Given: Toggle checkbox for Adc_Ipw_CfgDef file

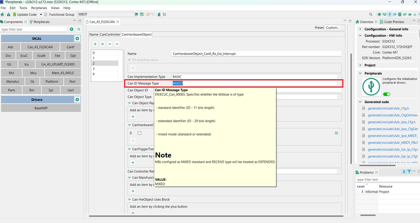Looking at the screenshot, I should [x=364, y=129].
